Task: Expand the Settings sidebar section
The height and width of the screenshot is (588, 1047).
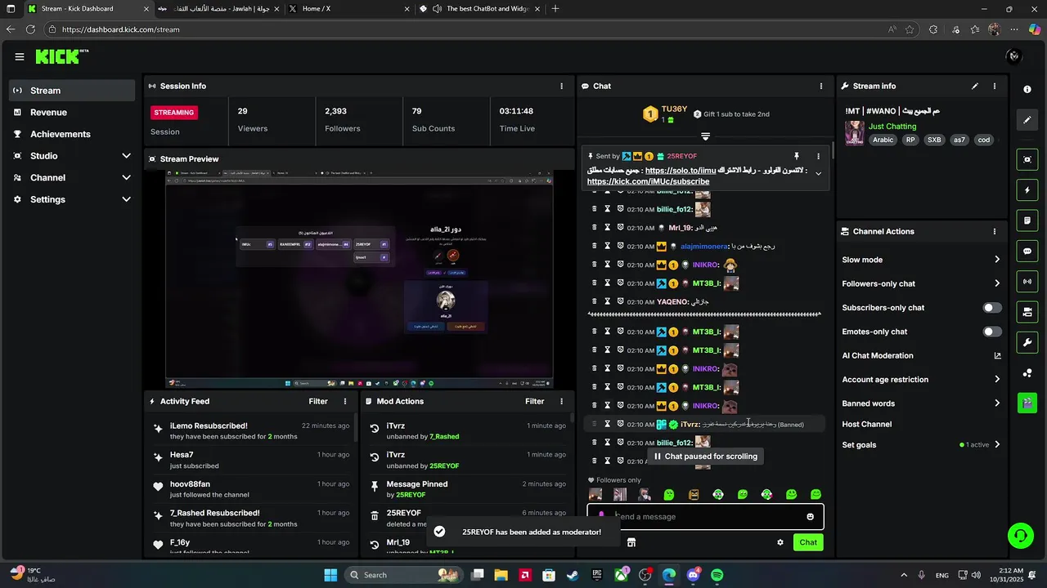Action: coord(126,199)
